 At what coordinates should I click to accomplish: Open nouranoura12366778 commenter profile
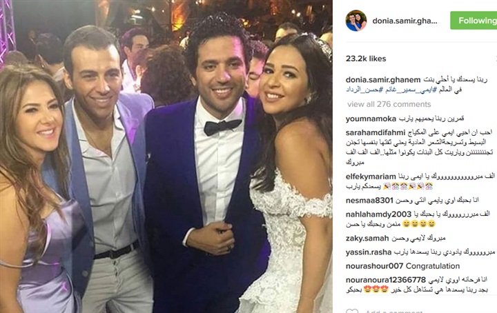[386, 280]
